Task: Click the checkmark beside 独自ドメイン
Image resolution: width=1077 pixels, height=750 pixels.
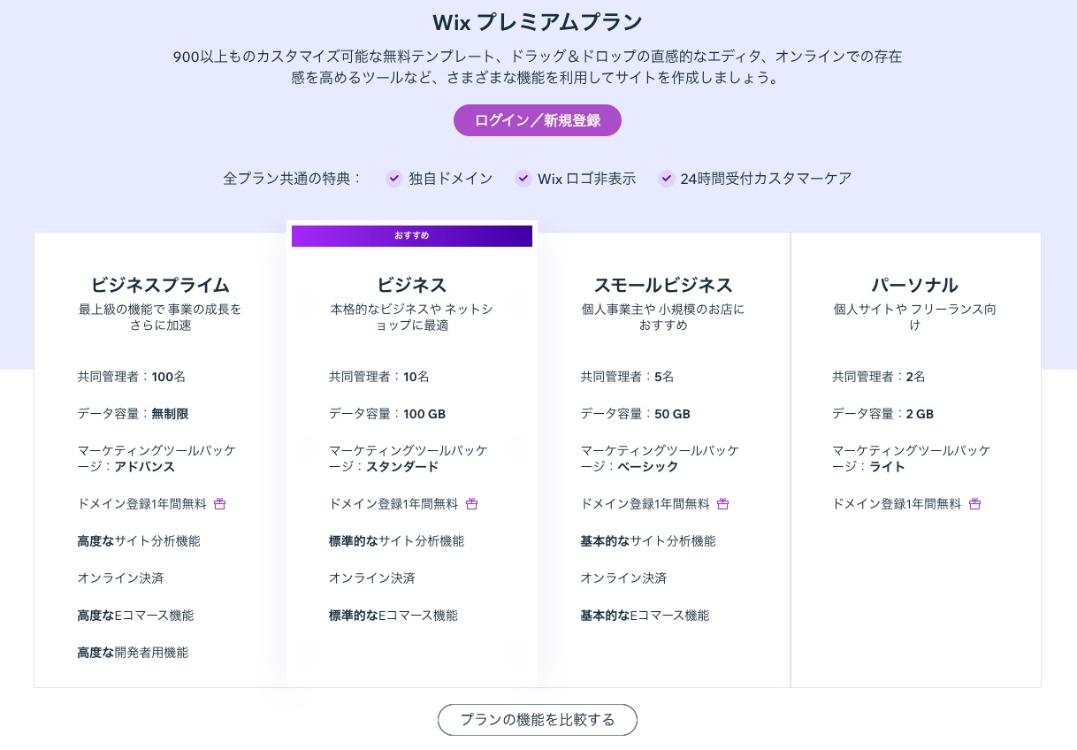Action: coord(393,179)
